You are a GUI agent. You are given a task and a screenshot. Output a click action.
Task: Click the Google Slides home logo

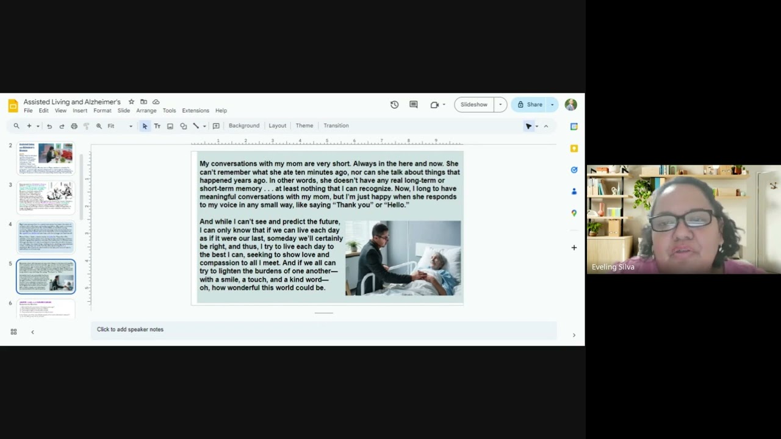[13, 105]
